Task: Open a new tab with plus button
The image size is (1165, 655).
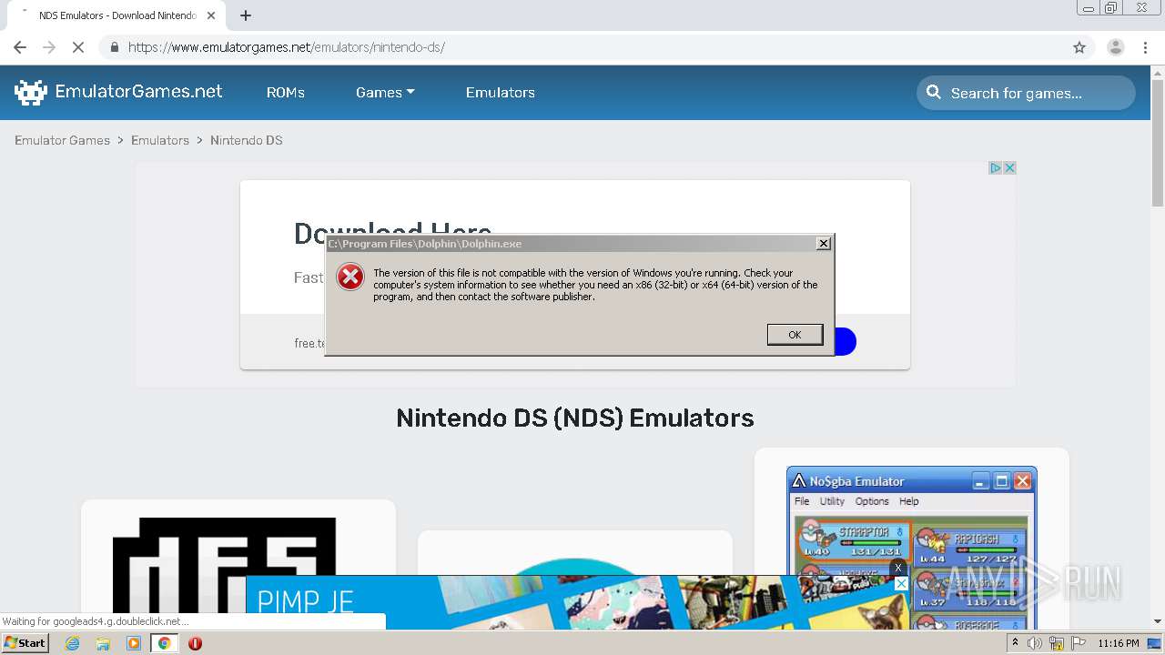Action: [246, 15]
